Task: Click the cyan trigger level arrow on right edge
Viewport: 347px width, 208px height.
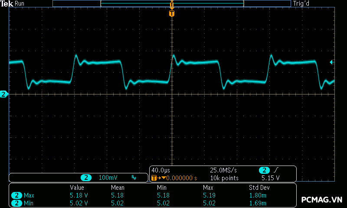Action: (331, 62)
